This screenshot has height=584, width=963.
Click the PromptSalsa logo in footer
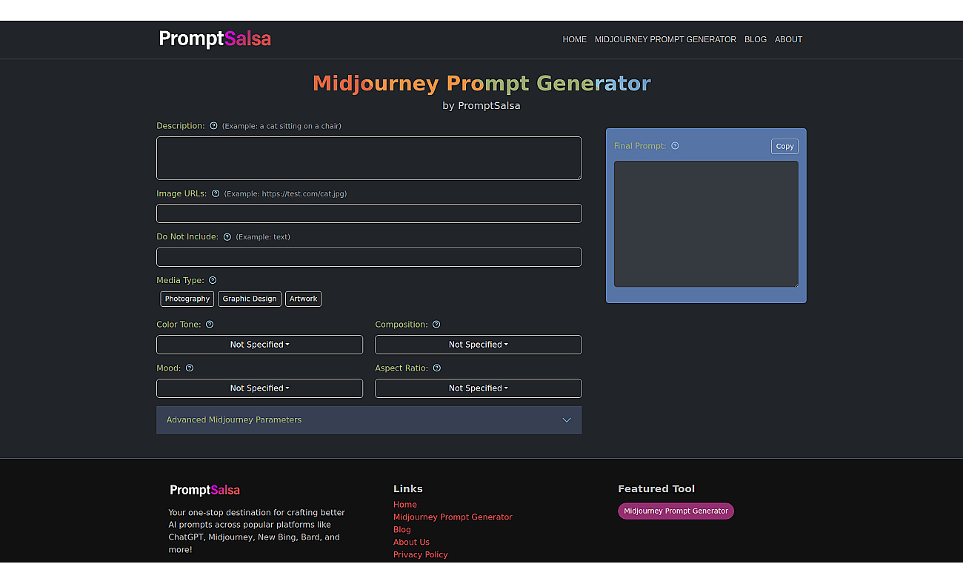pos(205,490)
